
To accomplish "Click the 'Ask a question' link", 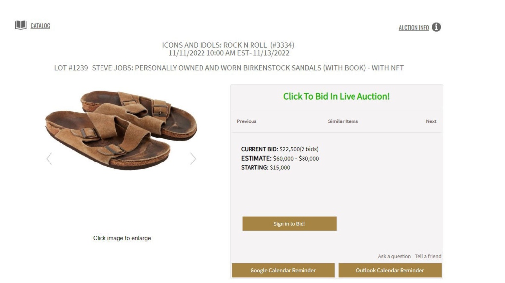I will [394, 256].
